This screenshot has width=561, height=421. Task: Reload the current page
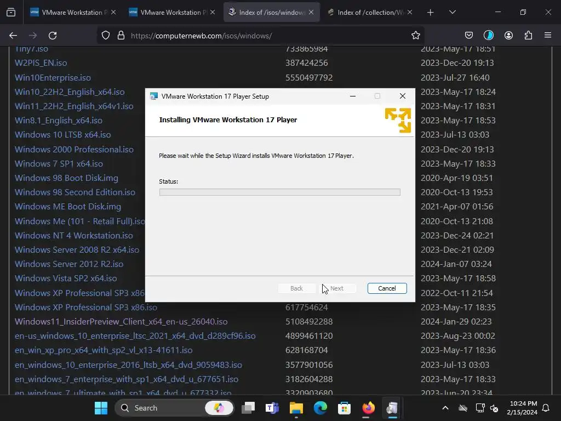coord(53,36)
